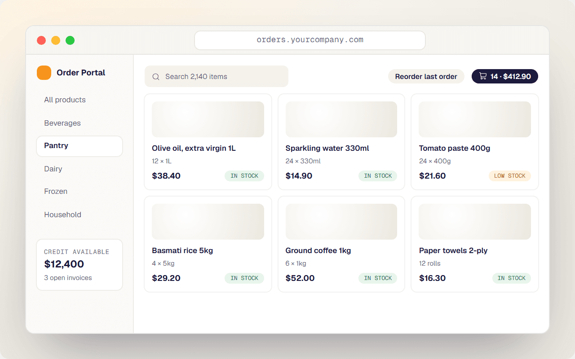Open the Sparkling water product image
Image resolution: width=575 pixels, height=359 pixels.
coord(341,119)
